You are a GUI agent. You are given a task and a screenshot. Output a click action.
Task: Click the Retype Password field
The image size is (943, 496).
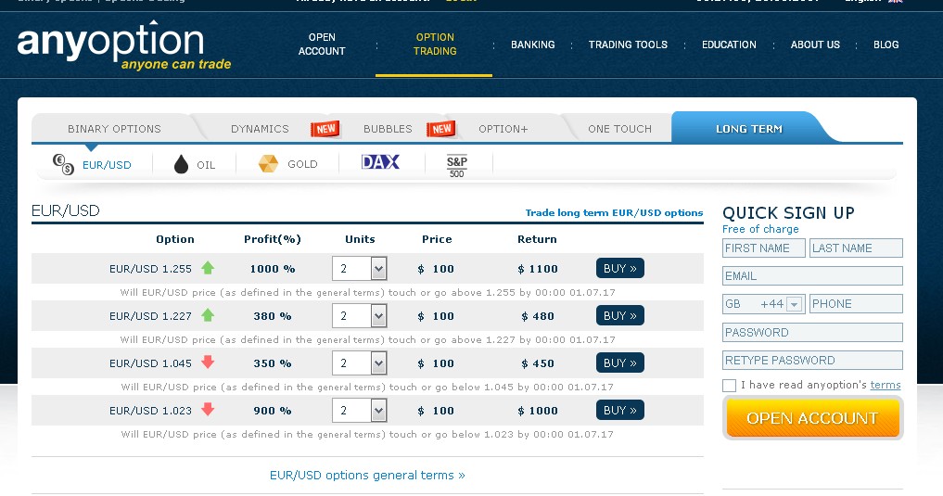(x=812, y=360)
